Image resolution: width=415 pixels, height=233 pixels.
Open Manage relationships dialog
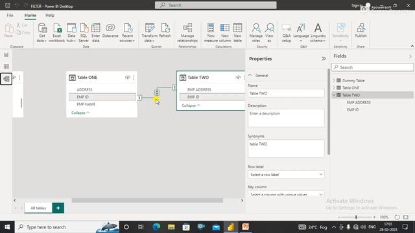[x=187, y=33]
